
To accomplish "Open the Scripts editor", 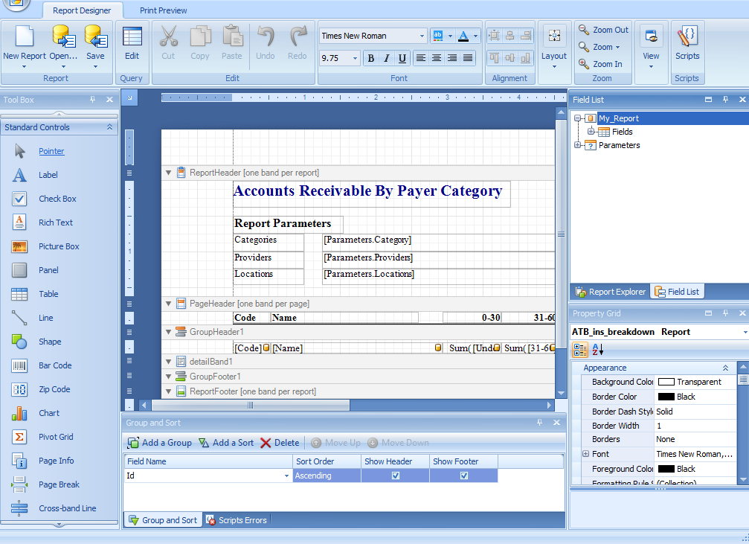I will coord(687,43).
